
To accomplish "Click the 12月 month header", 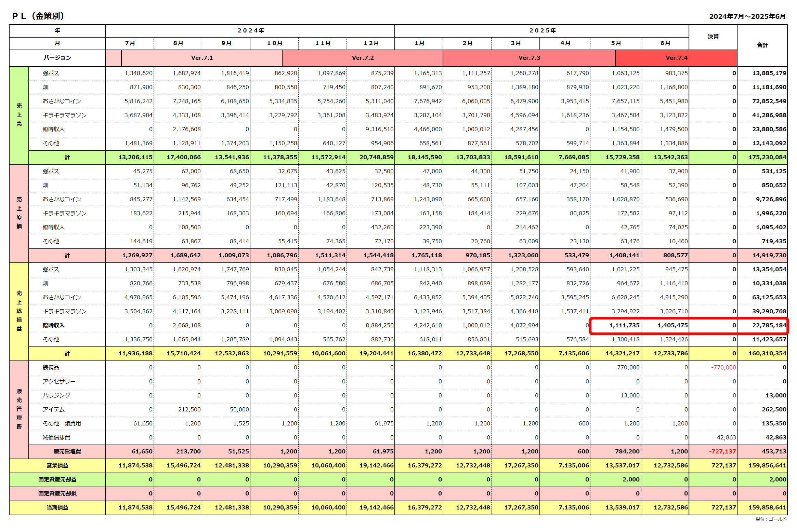I will point(371,43).
